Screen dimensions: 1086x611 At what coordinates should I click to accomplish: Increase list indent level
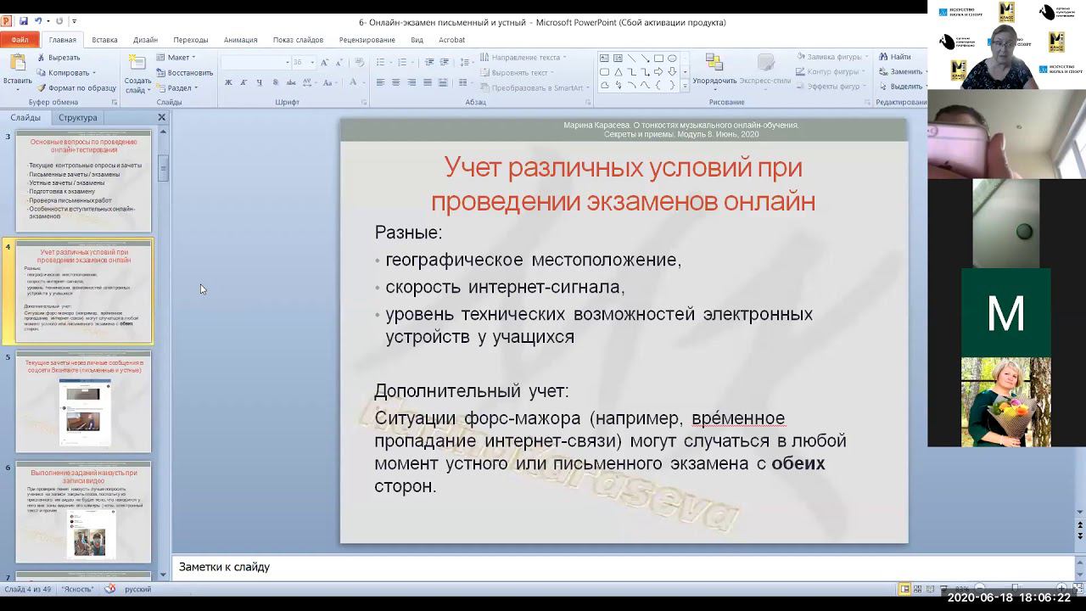445,62
